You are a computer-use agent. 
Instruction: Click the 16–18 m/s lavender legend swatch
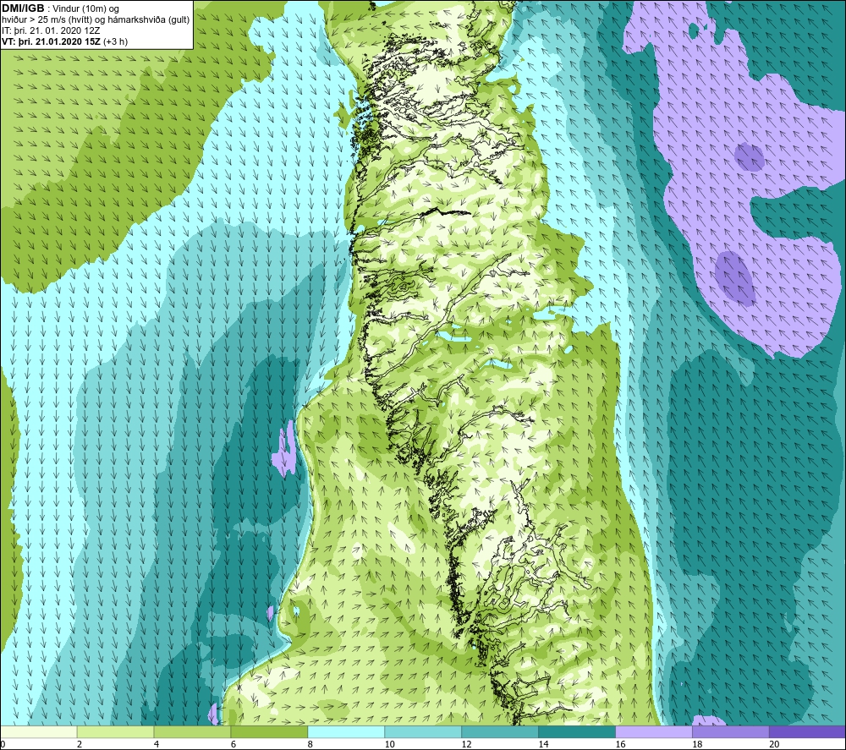click(654, 731)
